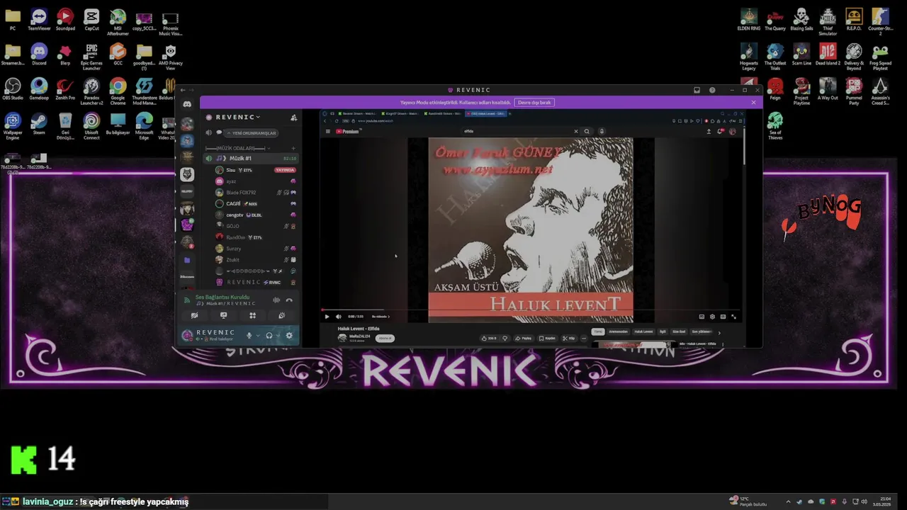Launch R.E.P.O. from the desktop
Viewport: 907px width, 510px height.
854,19
